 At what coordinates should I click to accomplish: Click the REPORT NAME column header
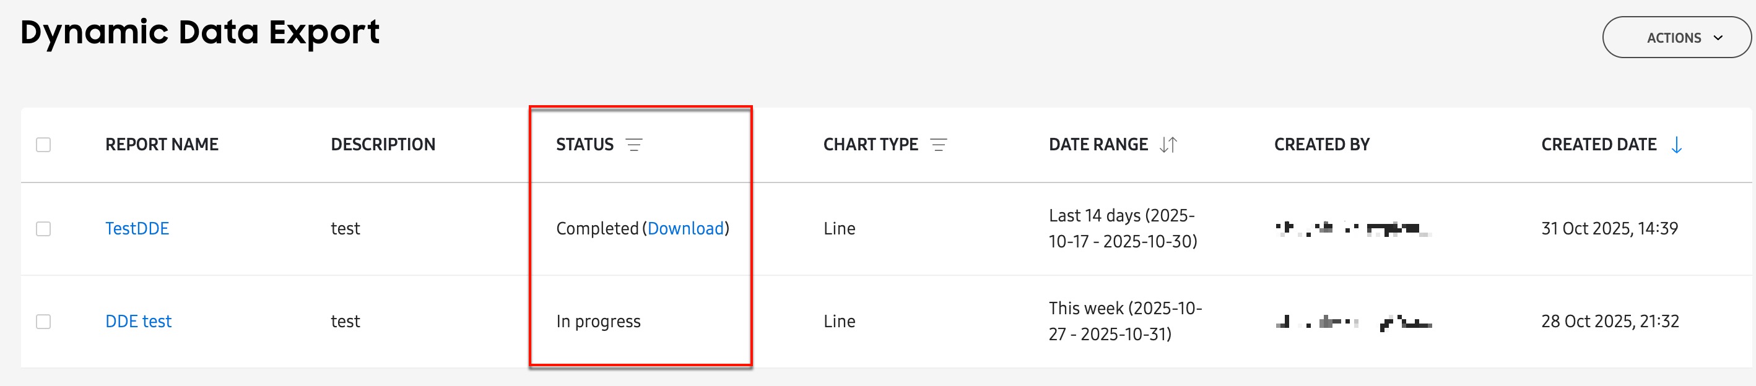point(162,144)
